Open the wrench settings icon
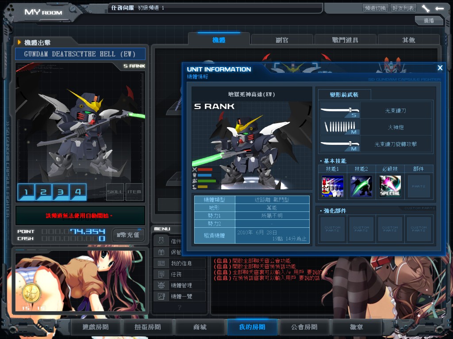The image size is (453, 339). click(426, 8)
